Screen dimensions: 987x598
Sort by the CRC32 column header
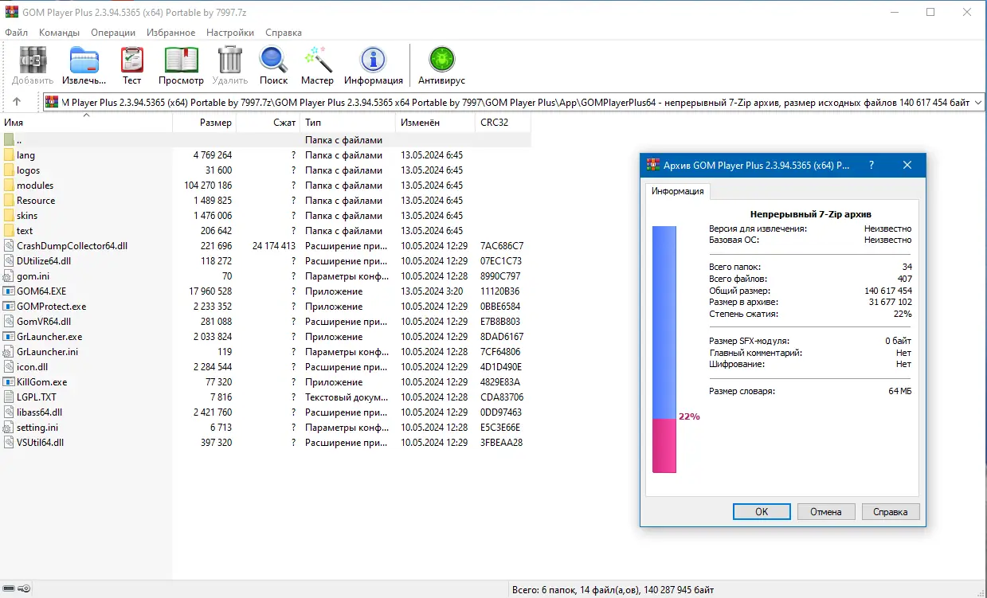[503, 123]
